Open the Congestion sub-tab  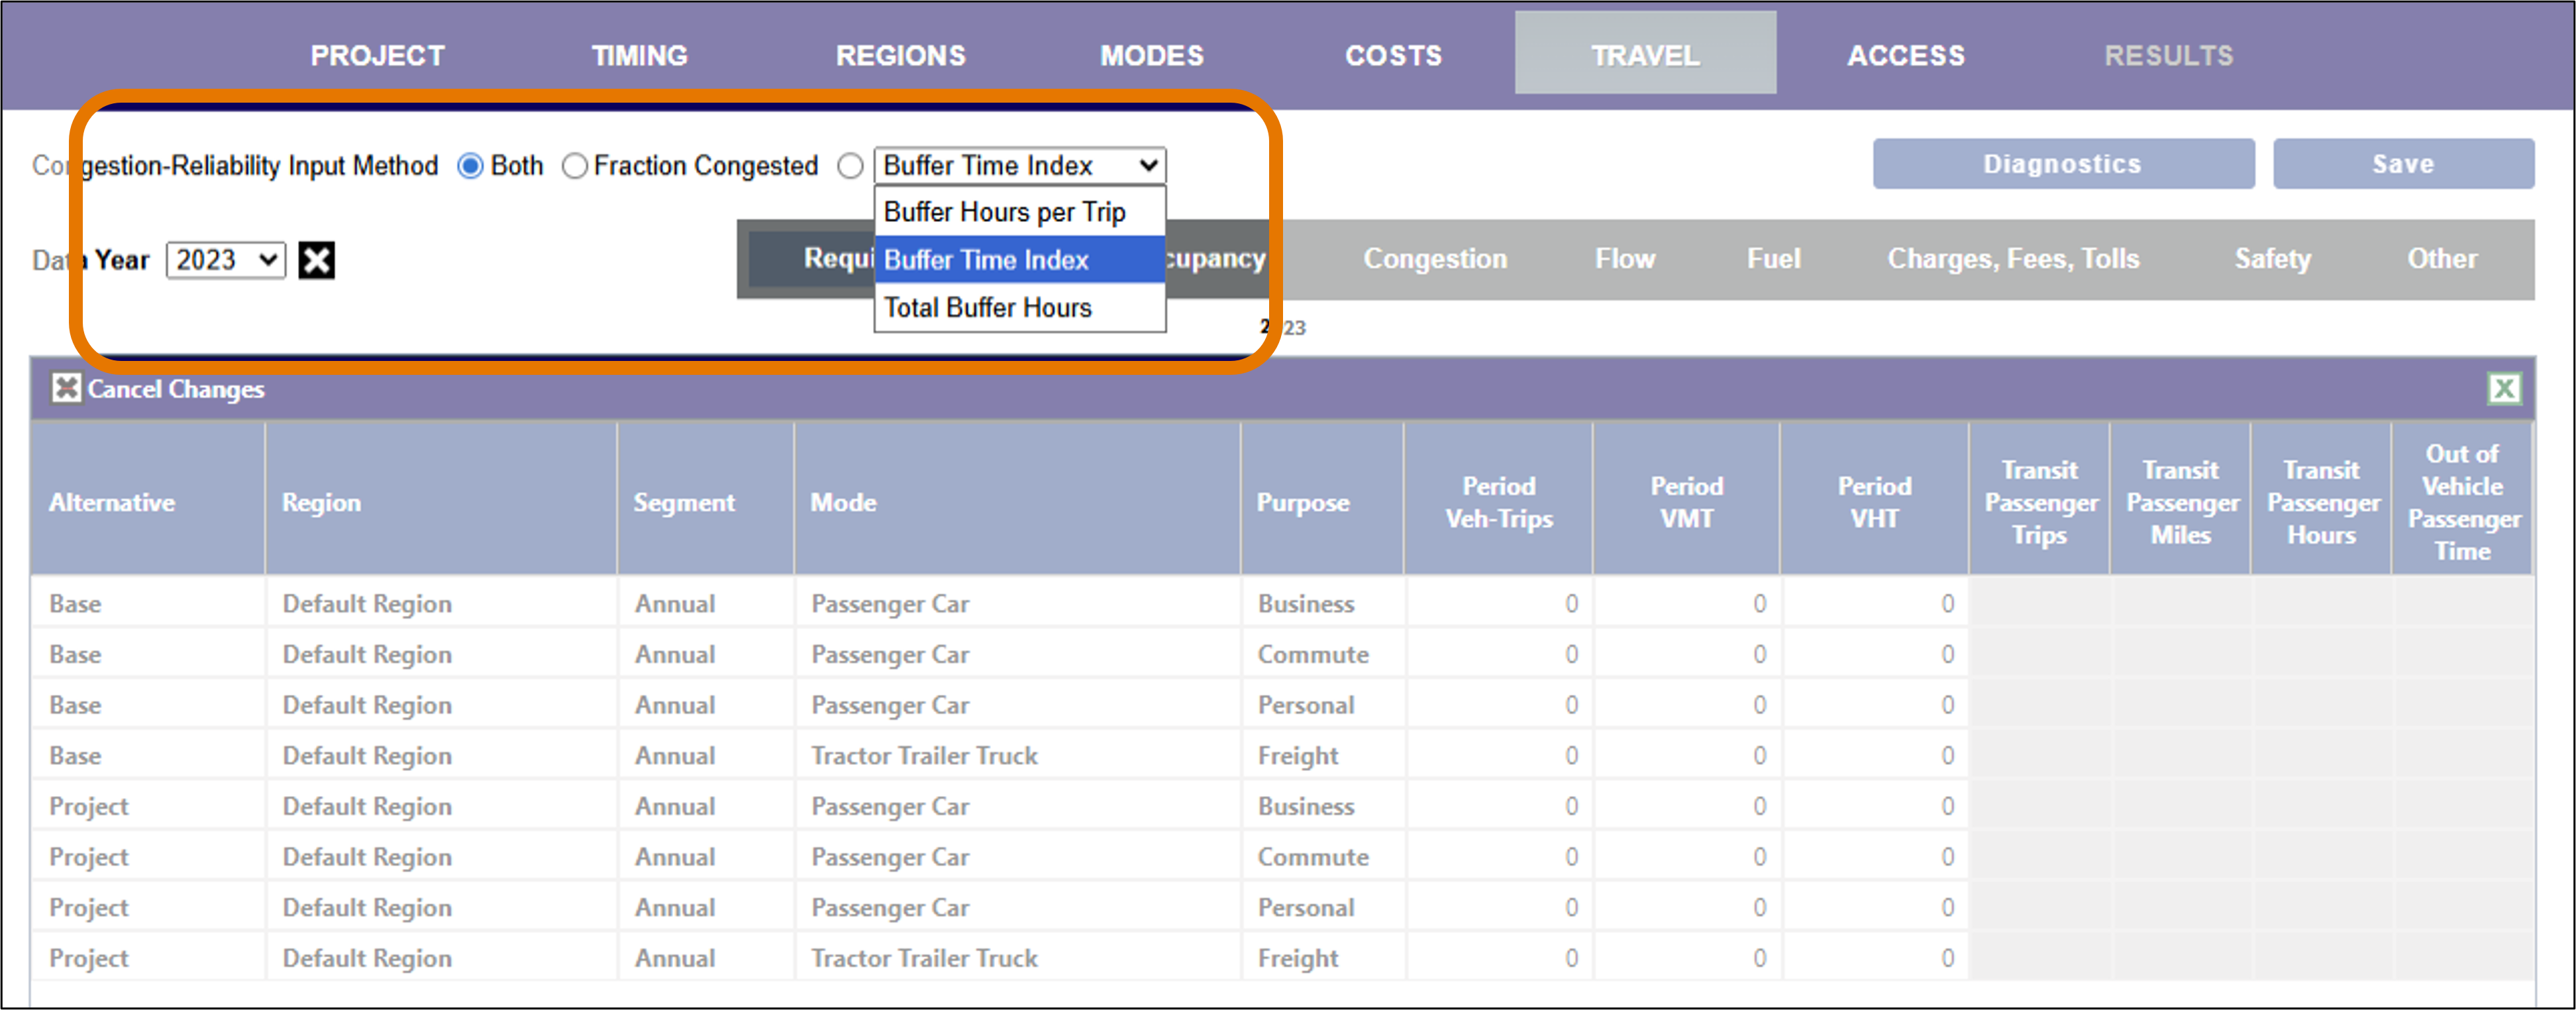(1435, 259)
